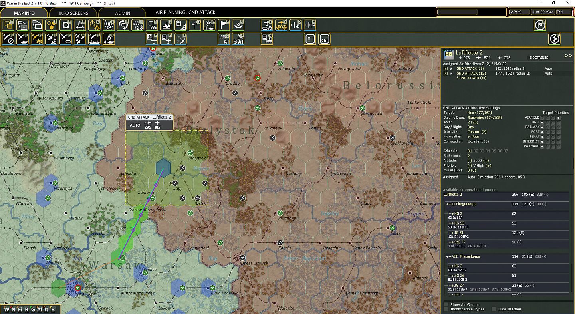Screen dimensions: 575x314
Task: Open the INFO SCREENS tab
Action: pos(73,13)
